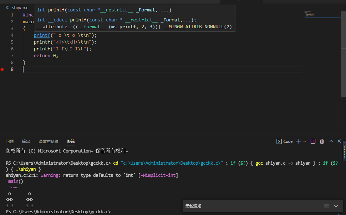
Task: Click the C file icon on shiyan.c tab
Action: coord(8,7)
